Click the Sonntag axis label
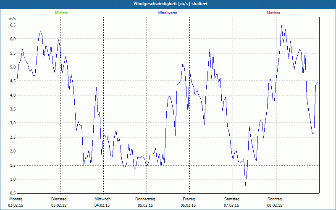The image size is (336, 210). (x=274, y=199)
